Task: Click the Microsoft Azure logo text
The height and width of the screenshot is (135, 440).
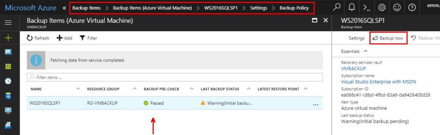Action: pos(31,8)
